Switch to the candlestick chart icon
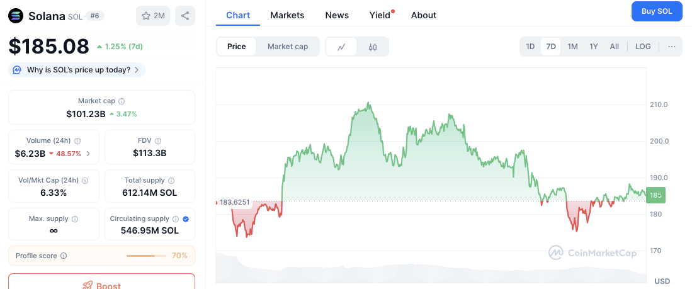Viewport: 692px width, 289px height. click(372, 47)
